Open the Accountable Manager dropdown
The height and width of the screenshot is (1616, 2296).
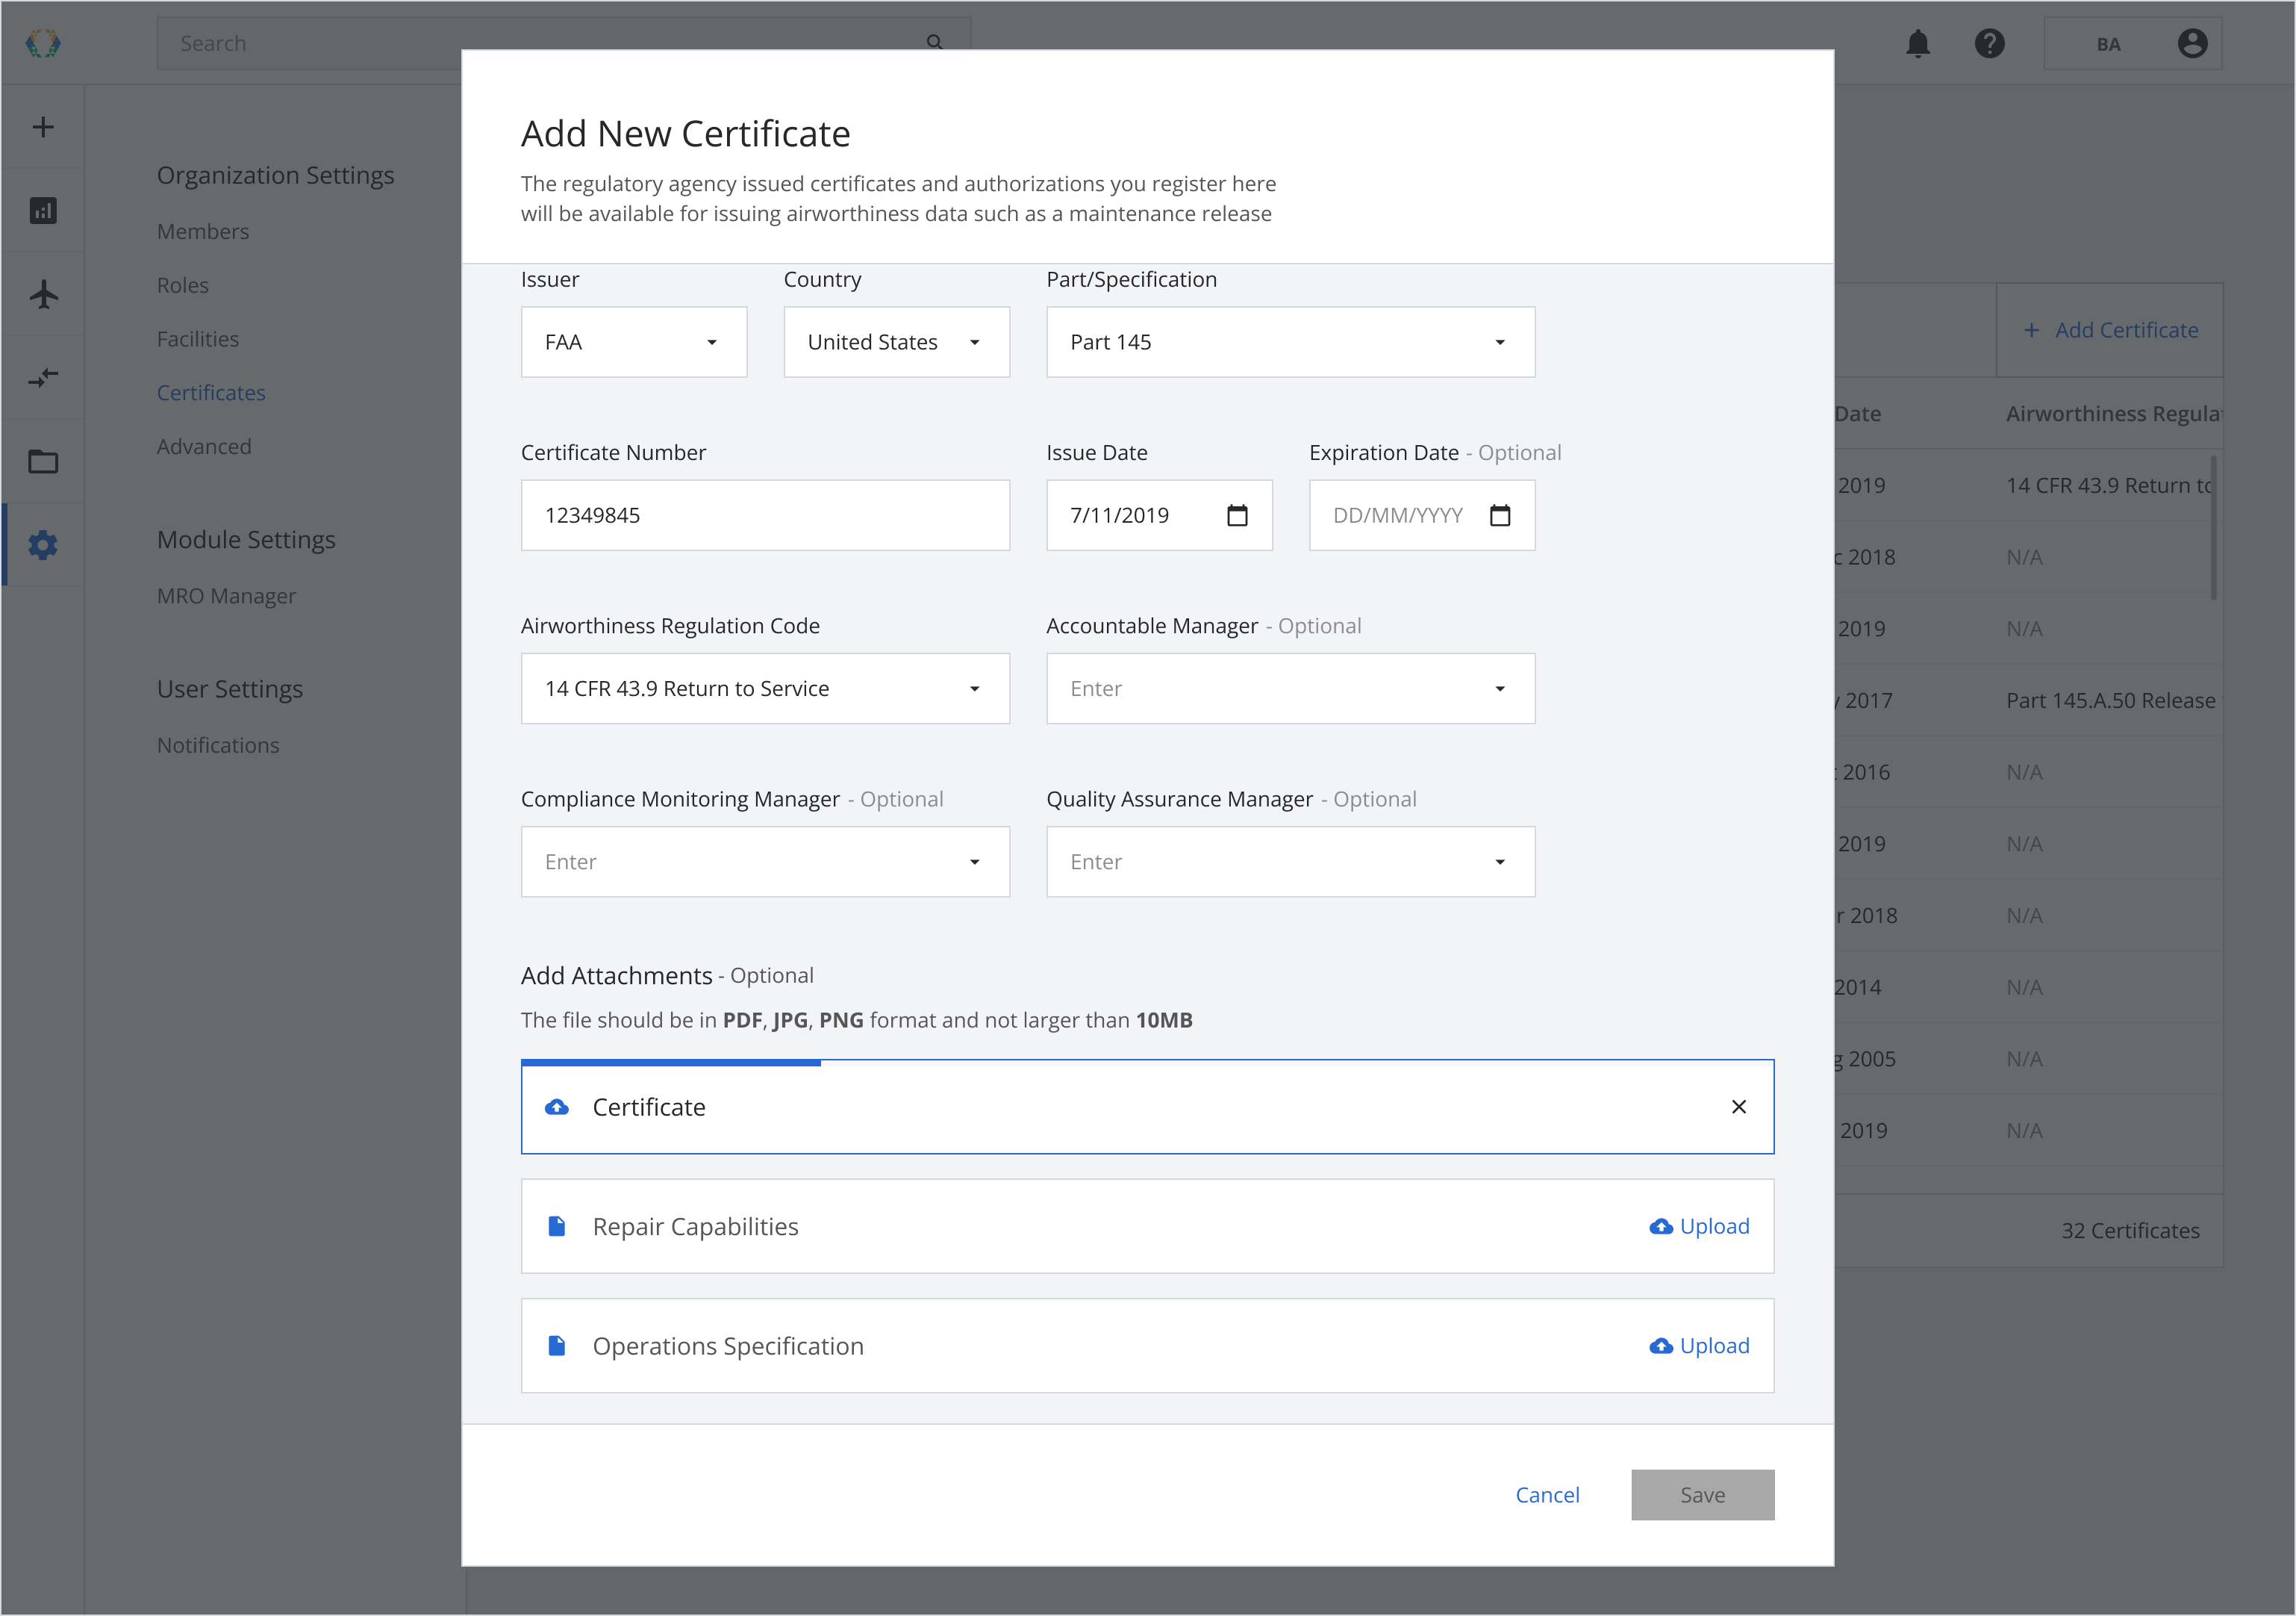click(1291, 689)
